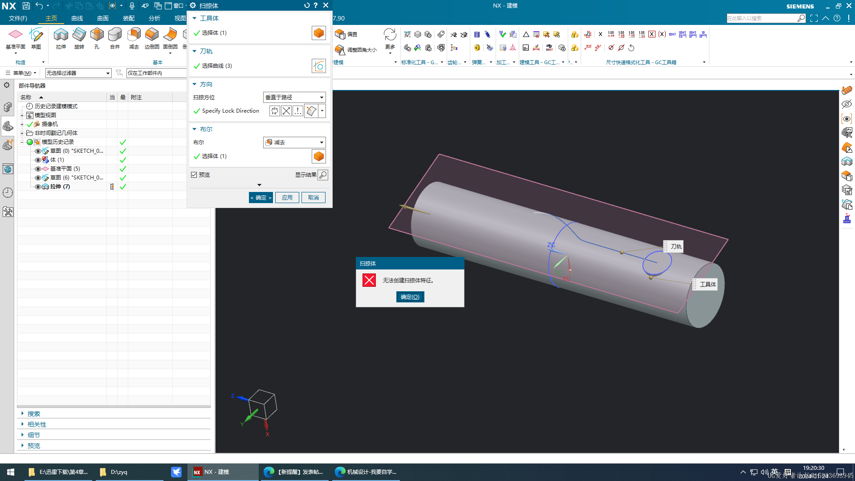Click the 偏置 (Offset) tool icon
The height and width of the screenshot is (481, 855).
click(340, 34)
